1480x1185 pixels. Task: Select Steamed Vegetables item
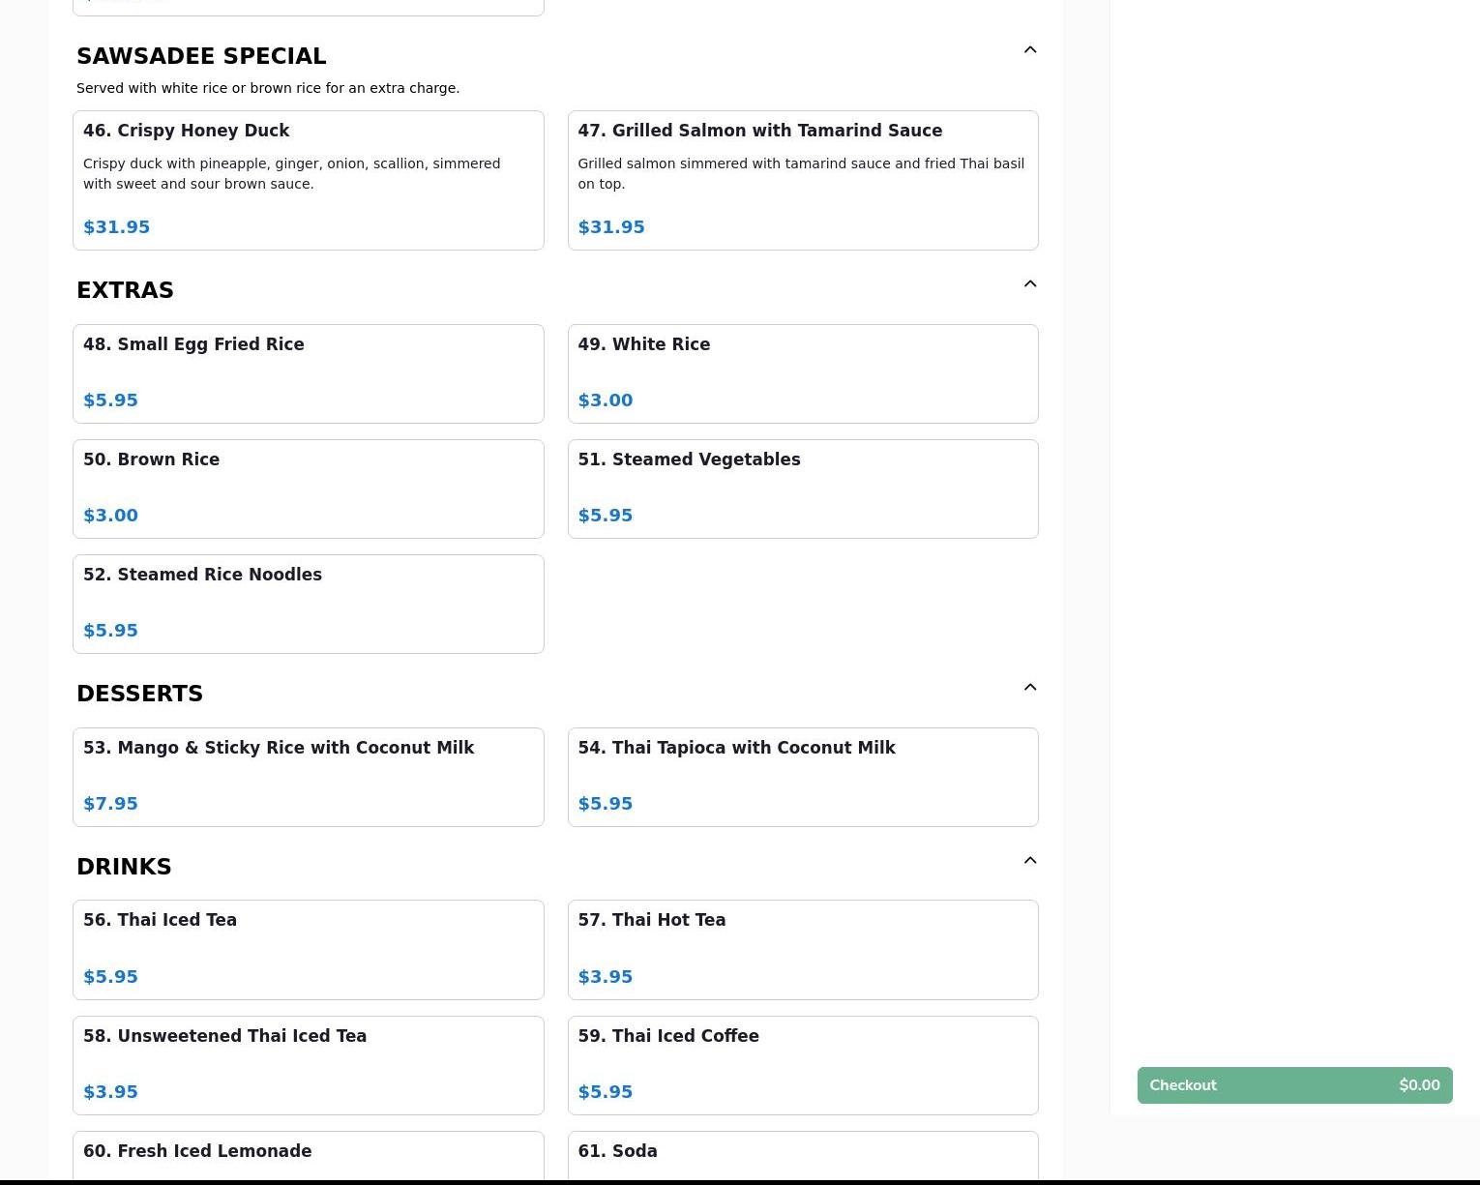(802, 489)
